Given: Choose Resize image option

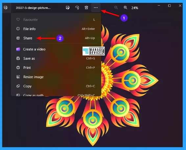Looking at the screenshot, I should point(56,77).
